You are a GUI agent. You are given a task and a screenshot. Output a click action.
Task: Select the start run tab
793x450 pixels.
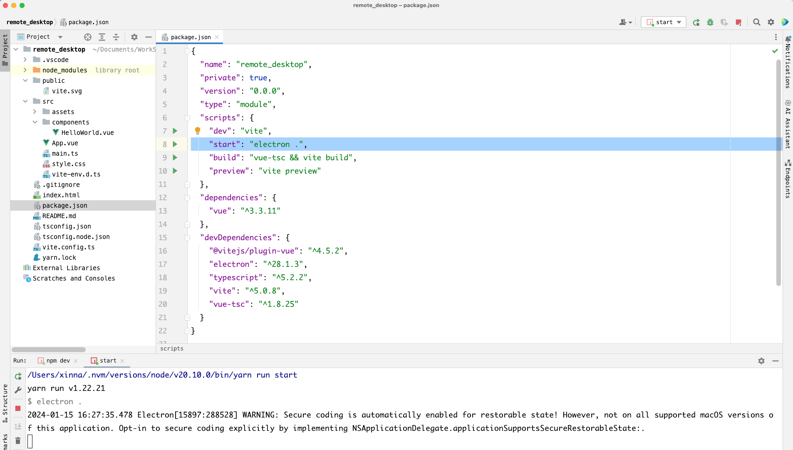pos(107,361)
